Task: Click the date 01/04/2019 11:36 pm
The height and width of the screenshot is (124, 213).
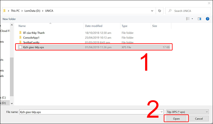Action: [x=98, y=47]
